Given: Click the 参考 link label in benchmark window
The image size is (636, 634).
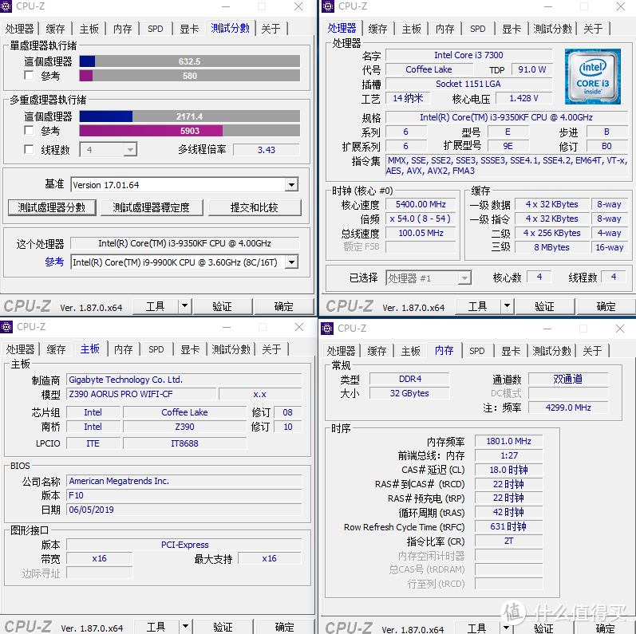Looking at the screenshot, I should click(54, 262).
